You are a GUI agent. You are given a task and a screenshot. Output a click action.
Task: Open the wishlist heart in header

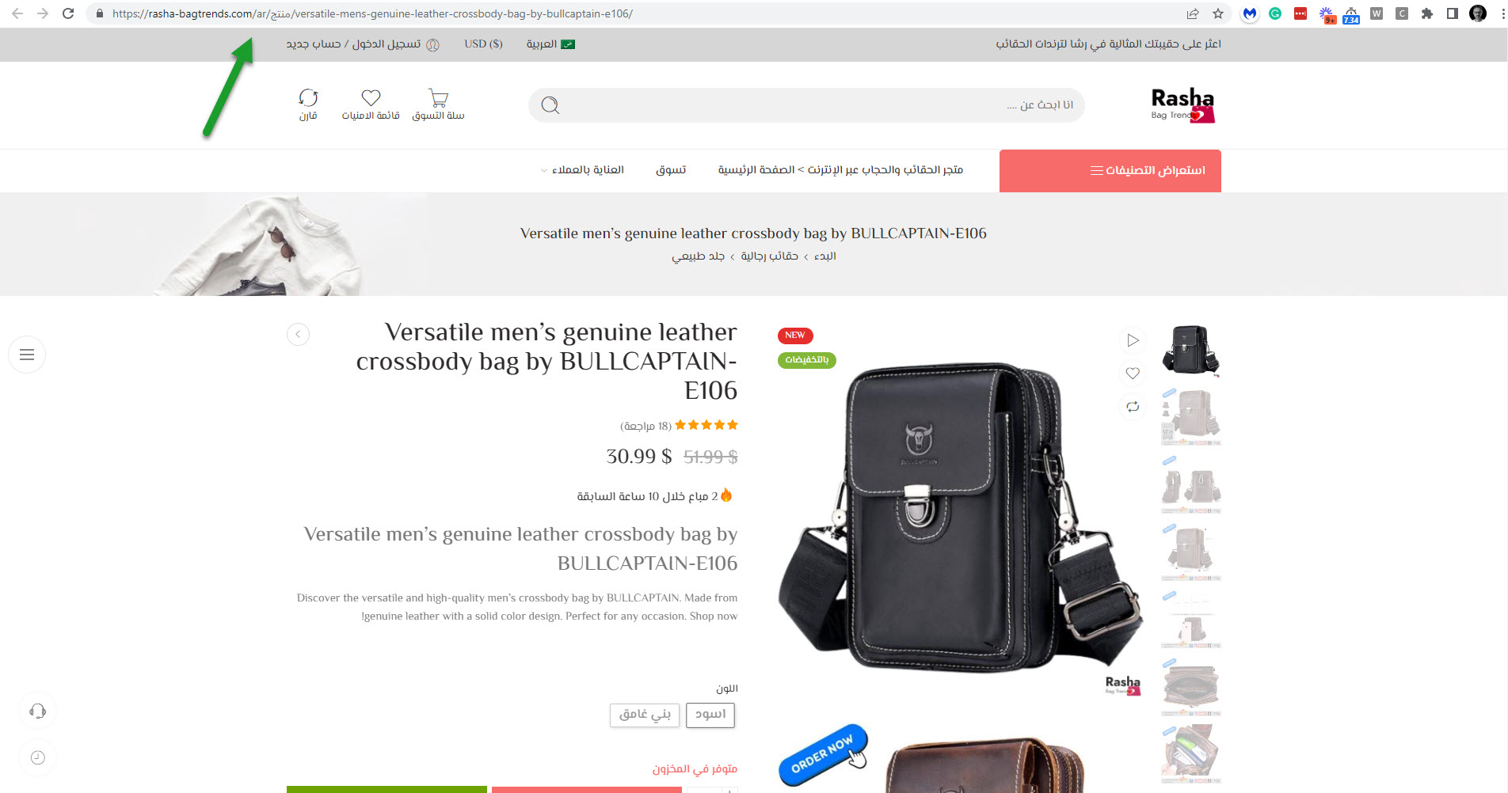coord(371,98)
